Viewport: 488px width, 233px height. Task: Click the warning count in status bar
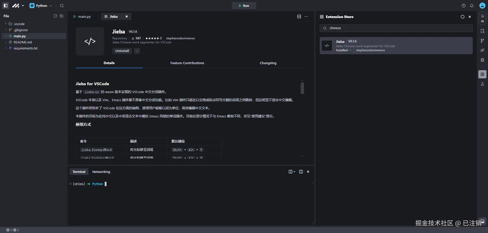coord(16,230)
